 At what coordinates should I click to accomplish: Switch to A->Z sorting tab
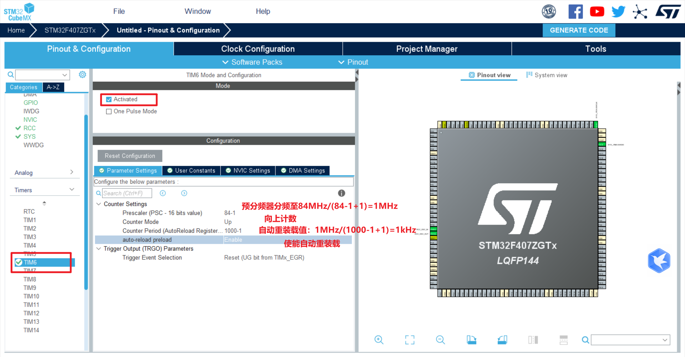(x=53, y=87)
